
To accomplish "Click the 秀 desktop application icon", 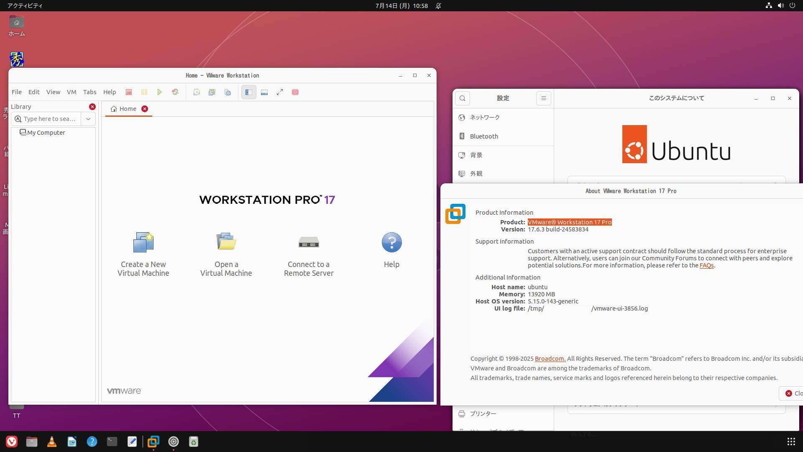I will pos(17,59).
